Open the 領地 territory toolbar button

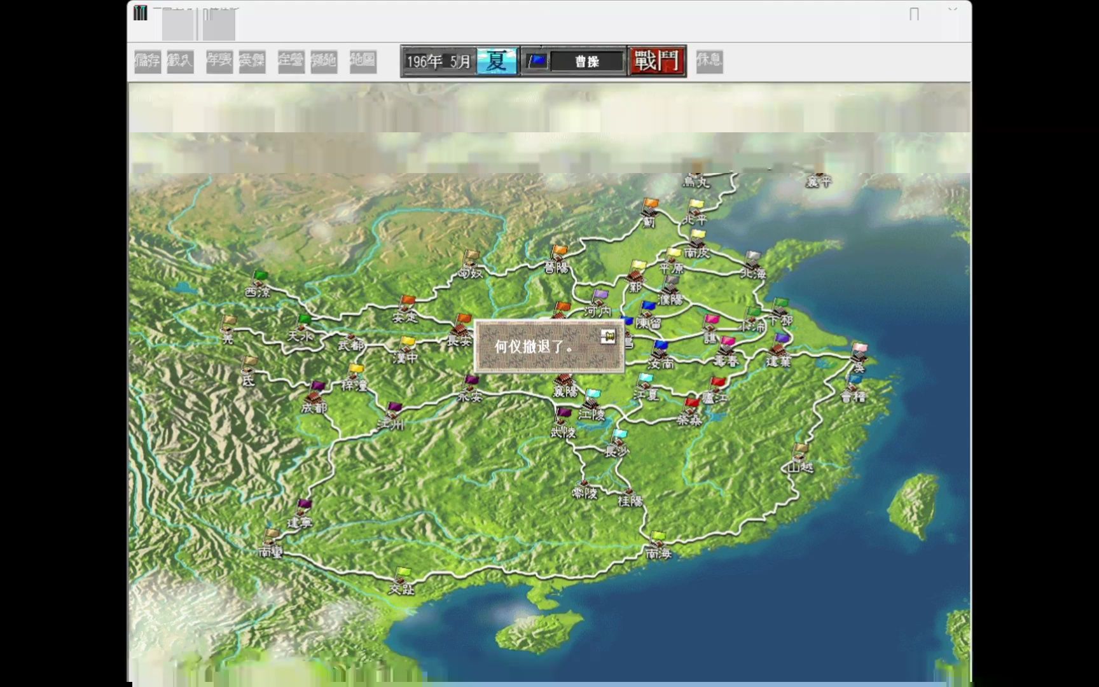point(324,61)
